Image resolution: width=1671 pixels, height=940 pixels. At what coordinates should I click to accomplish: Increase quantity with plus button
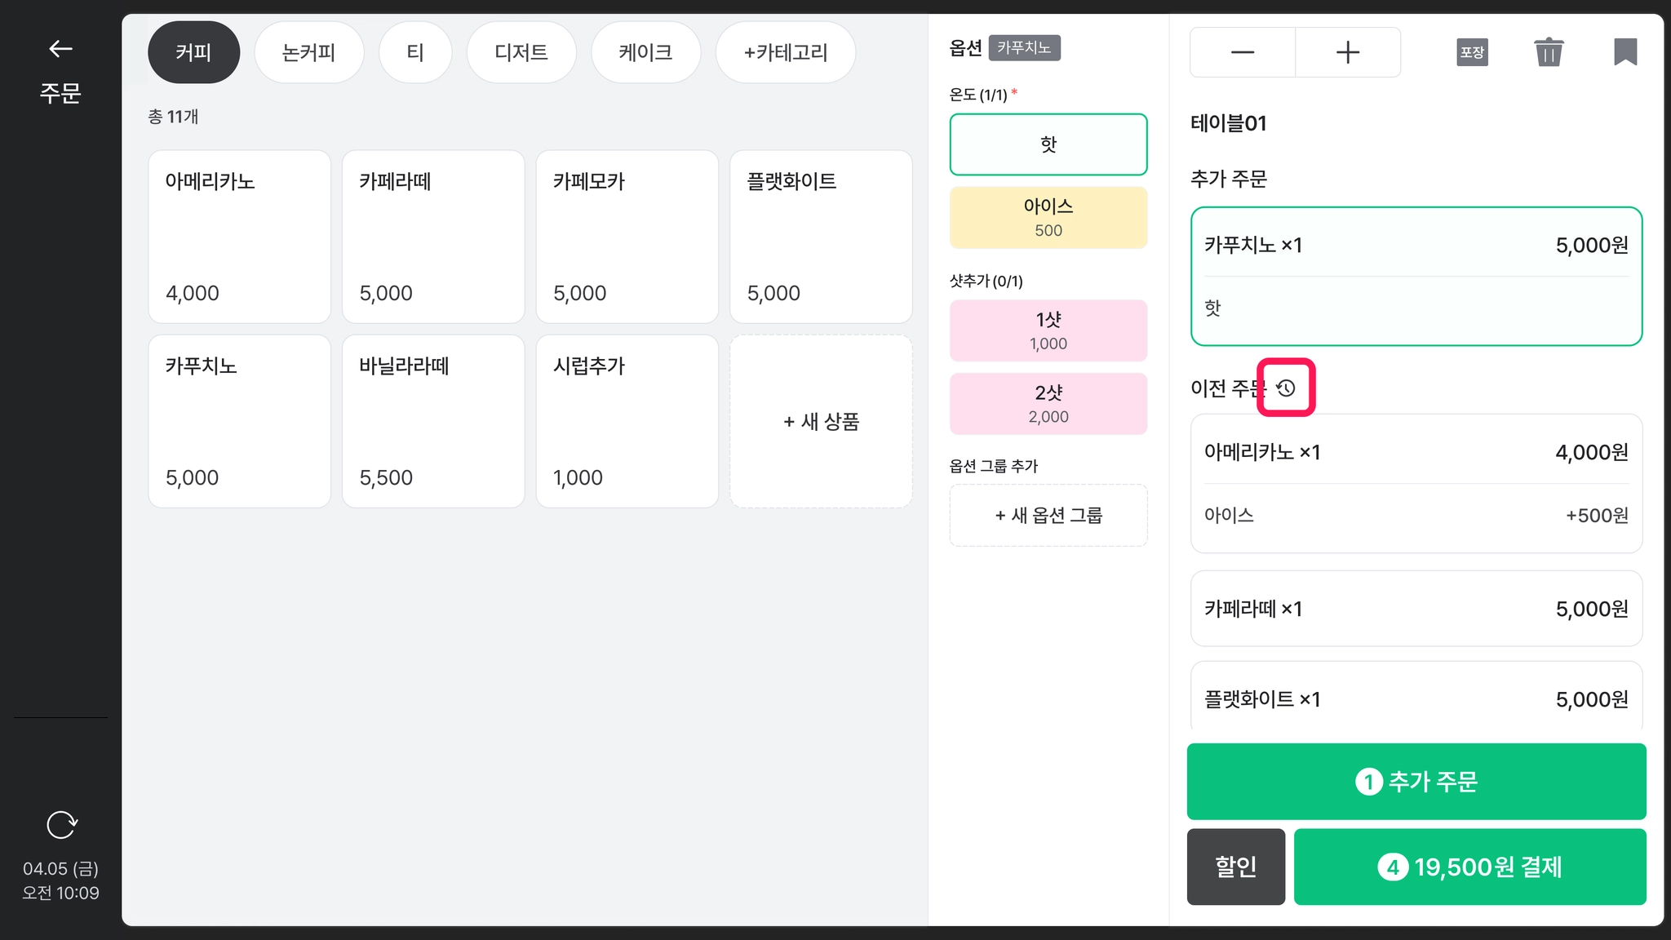1348,52
